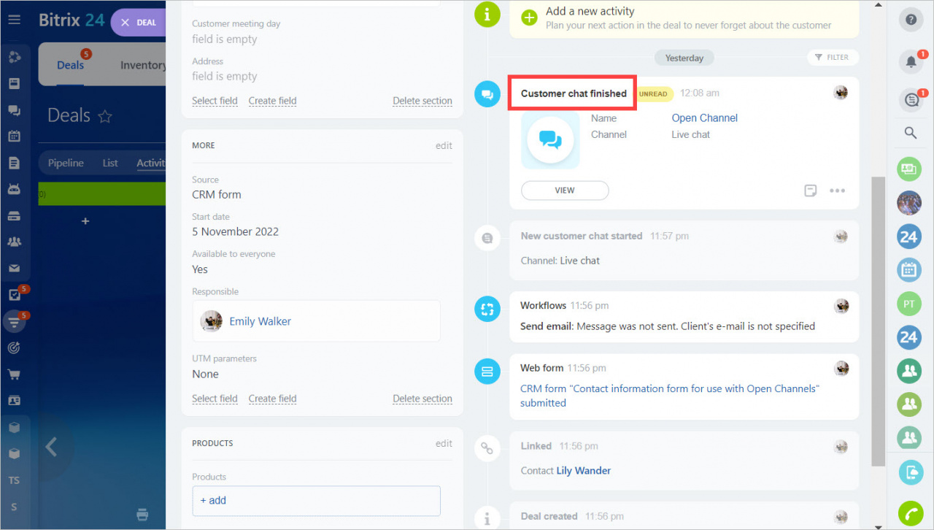Viewport: 934px width, 530px height.
Task: Select the Activities view
Action: 152,163
